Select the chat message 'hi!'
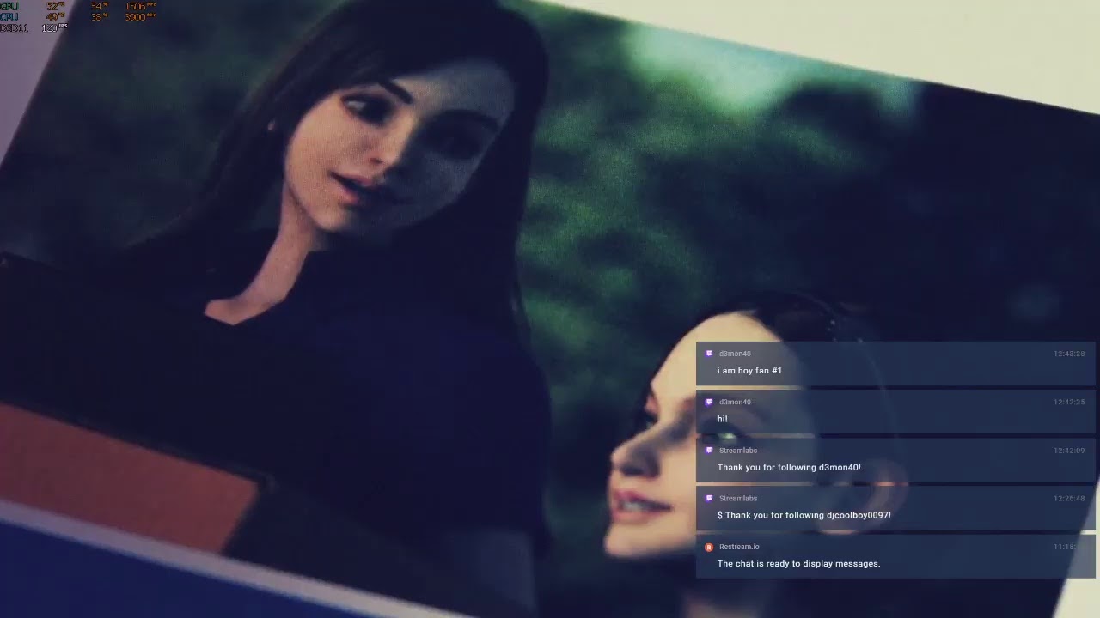 pyautogui.click(x=723, y=419)
